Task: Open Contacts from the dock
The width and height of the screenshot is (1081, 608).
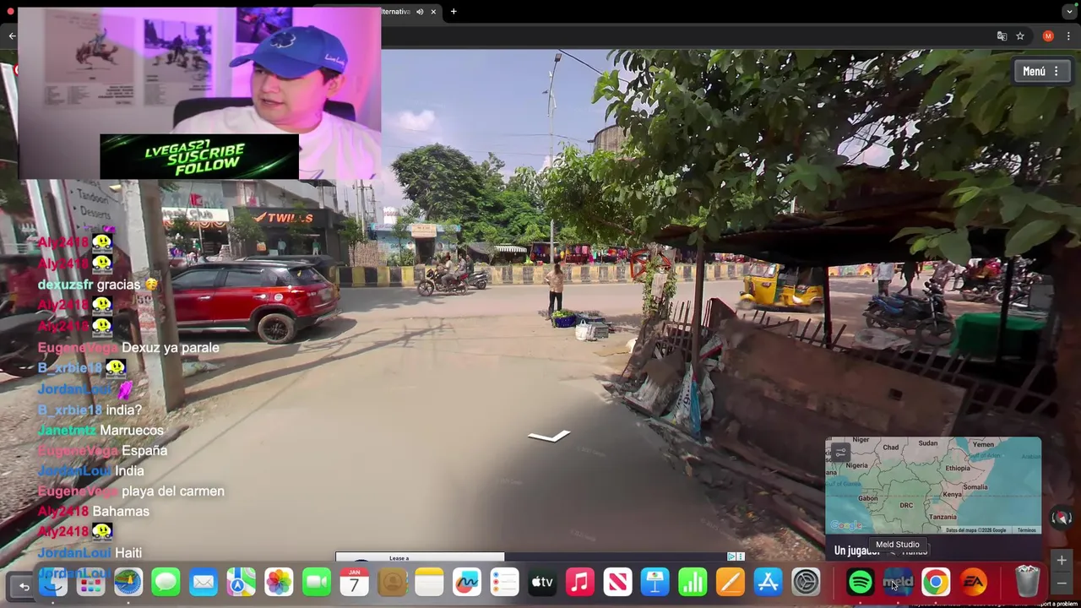Action: (x=392, y=583)
